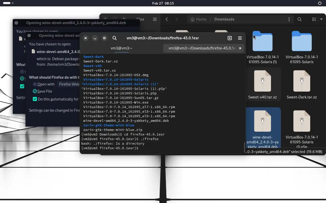Close the terminal window
The height and width of the screenshot is (203, 326).
tap(86, 38)
